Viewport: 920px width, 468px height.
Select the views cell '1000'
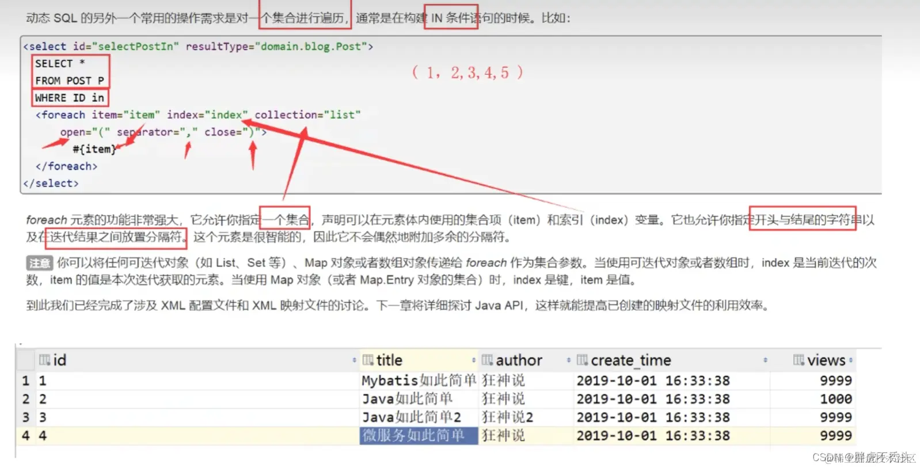tap(813, 399)
